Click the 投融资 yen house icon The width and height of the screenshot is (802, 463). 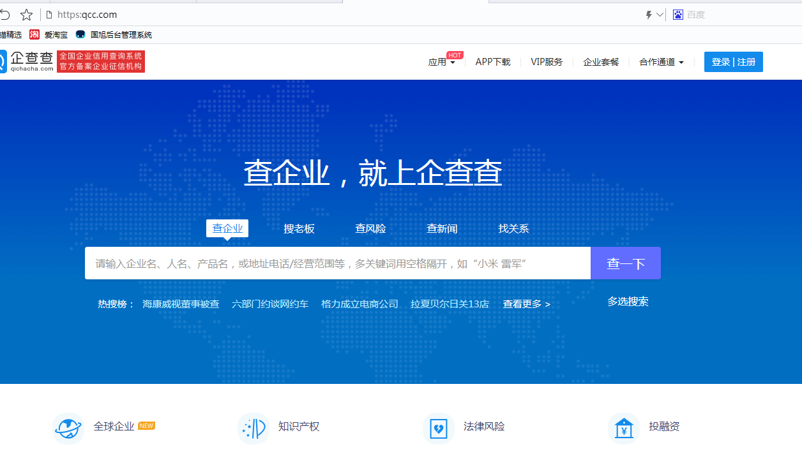[x=624, y=428]
